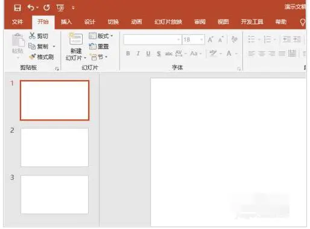Image resolution: width=310 pixels, height=229 pixels.
Task: Toggle Italic formatting
Action: coord(138,54)
